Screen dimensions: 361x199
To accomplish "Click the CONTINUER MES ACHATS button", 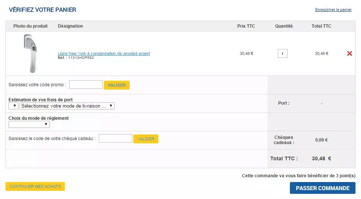I will [35, 186].
